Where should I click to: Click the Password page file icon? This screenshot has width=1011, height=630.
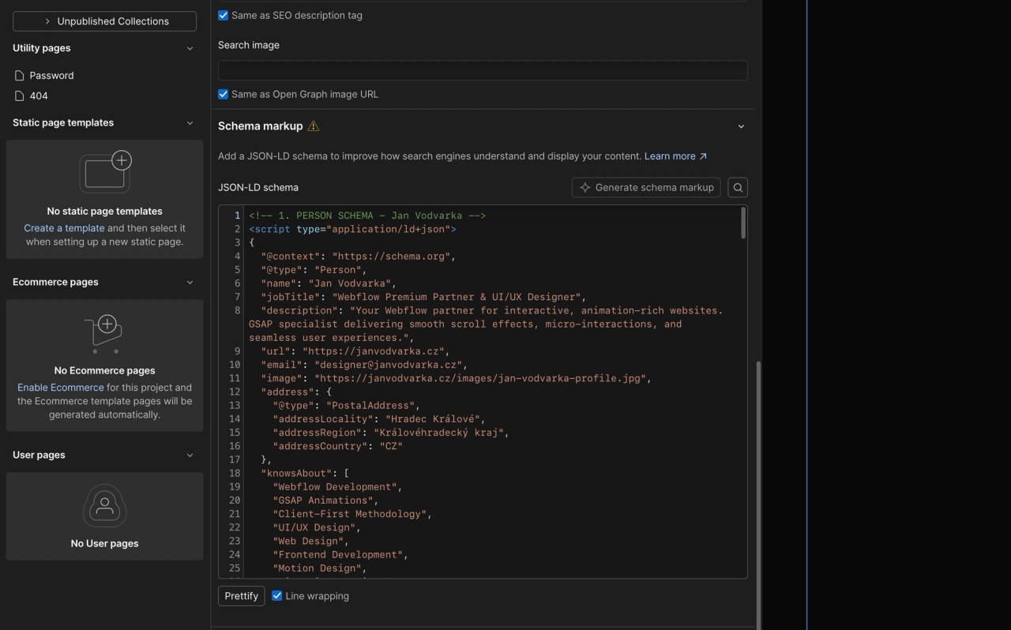20,76
